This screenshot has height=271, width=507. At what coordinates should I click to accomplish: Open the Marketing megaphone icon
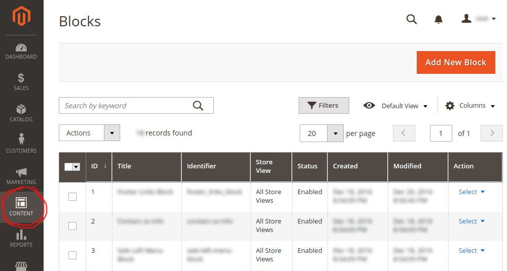21,172
